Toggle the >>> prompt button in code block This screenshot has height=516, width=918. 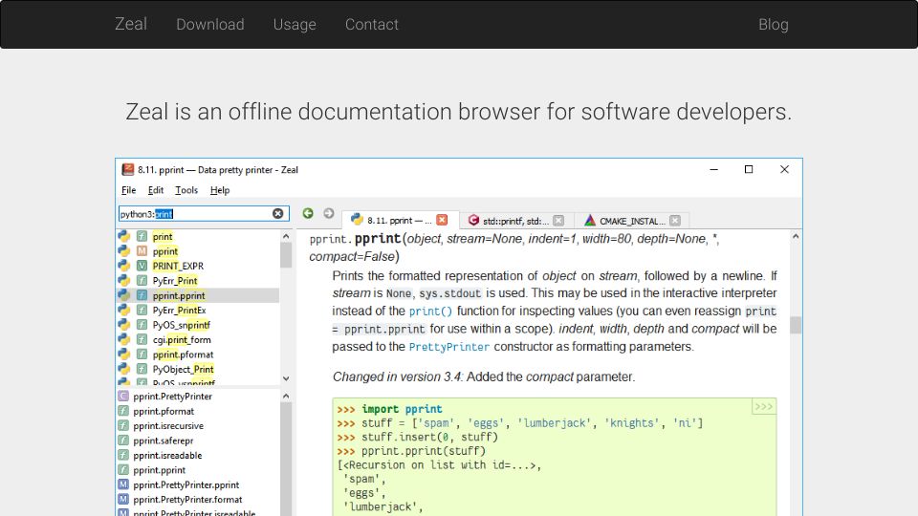763,407
